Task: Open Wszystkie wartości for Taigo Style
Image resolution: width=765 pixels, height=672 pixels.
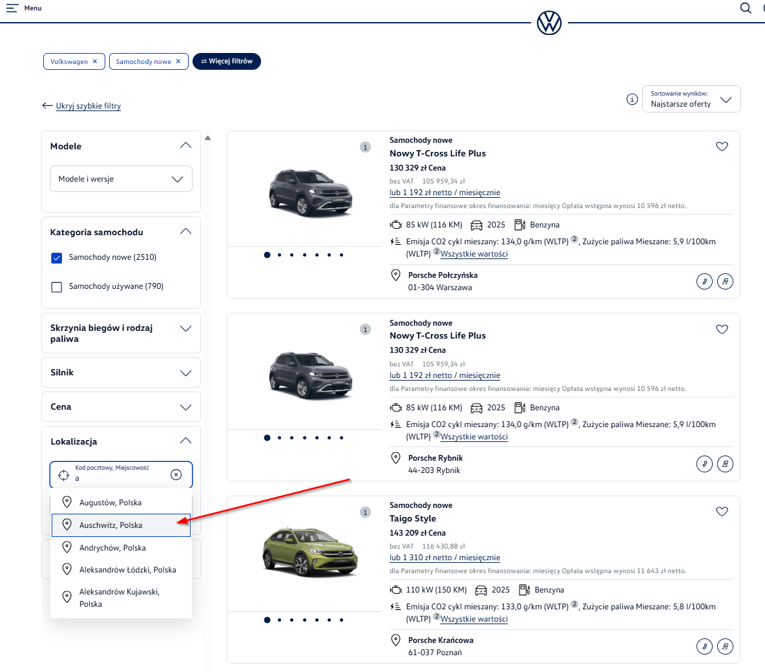Action: point(474,619)
